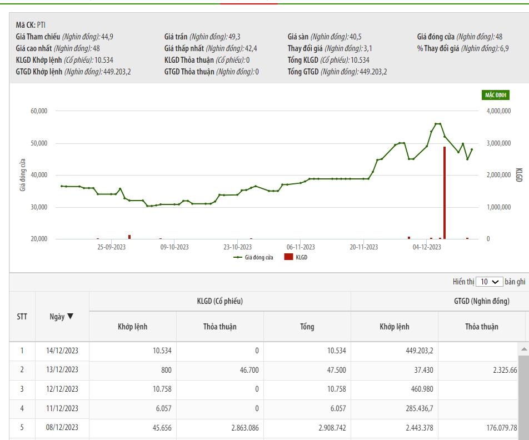Viewport: 529px width, 440px height.
Task: Click the STT column header
Action: point(22,317)
